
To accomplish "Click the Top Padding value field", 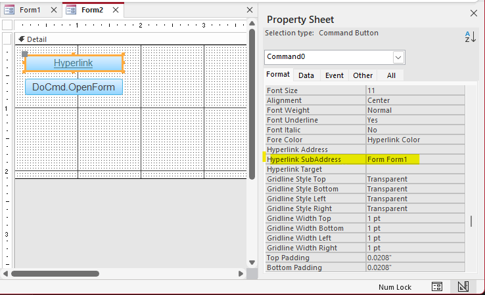I will pos(415,258).
